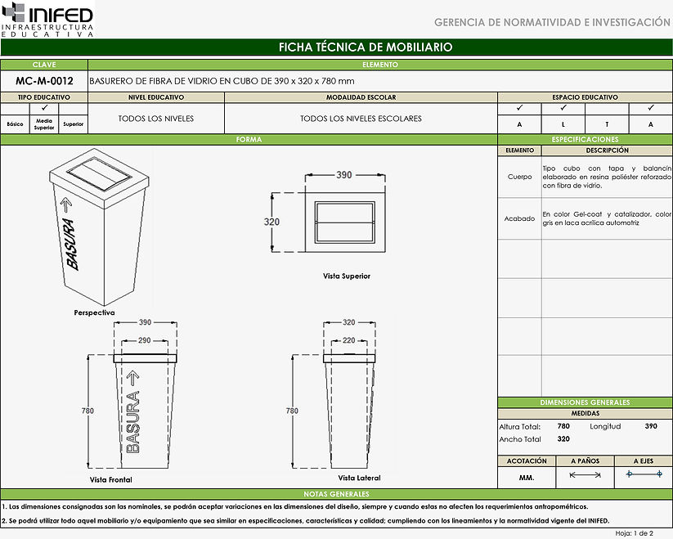Click the "DESCRIPCIÓN" column header
This screenshot has height=539, width=673.
(x=607, y=150)
